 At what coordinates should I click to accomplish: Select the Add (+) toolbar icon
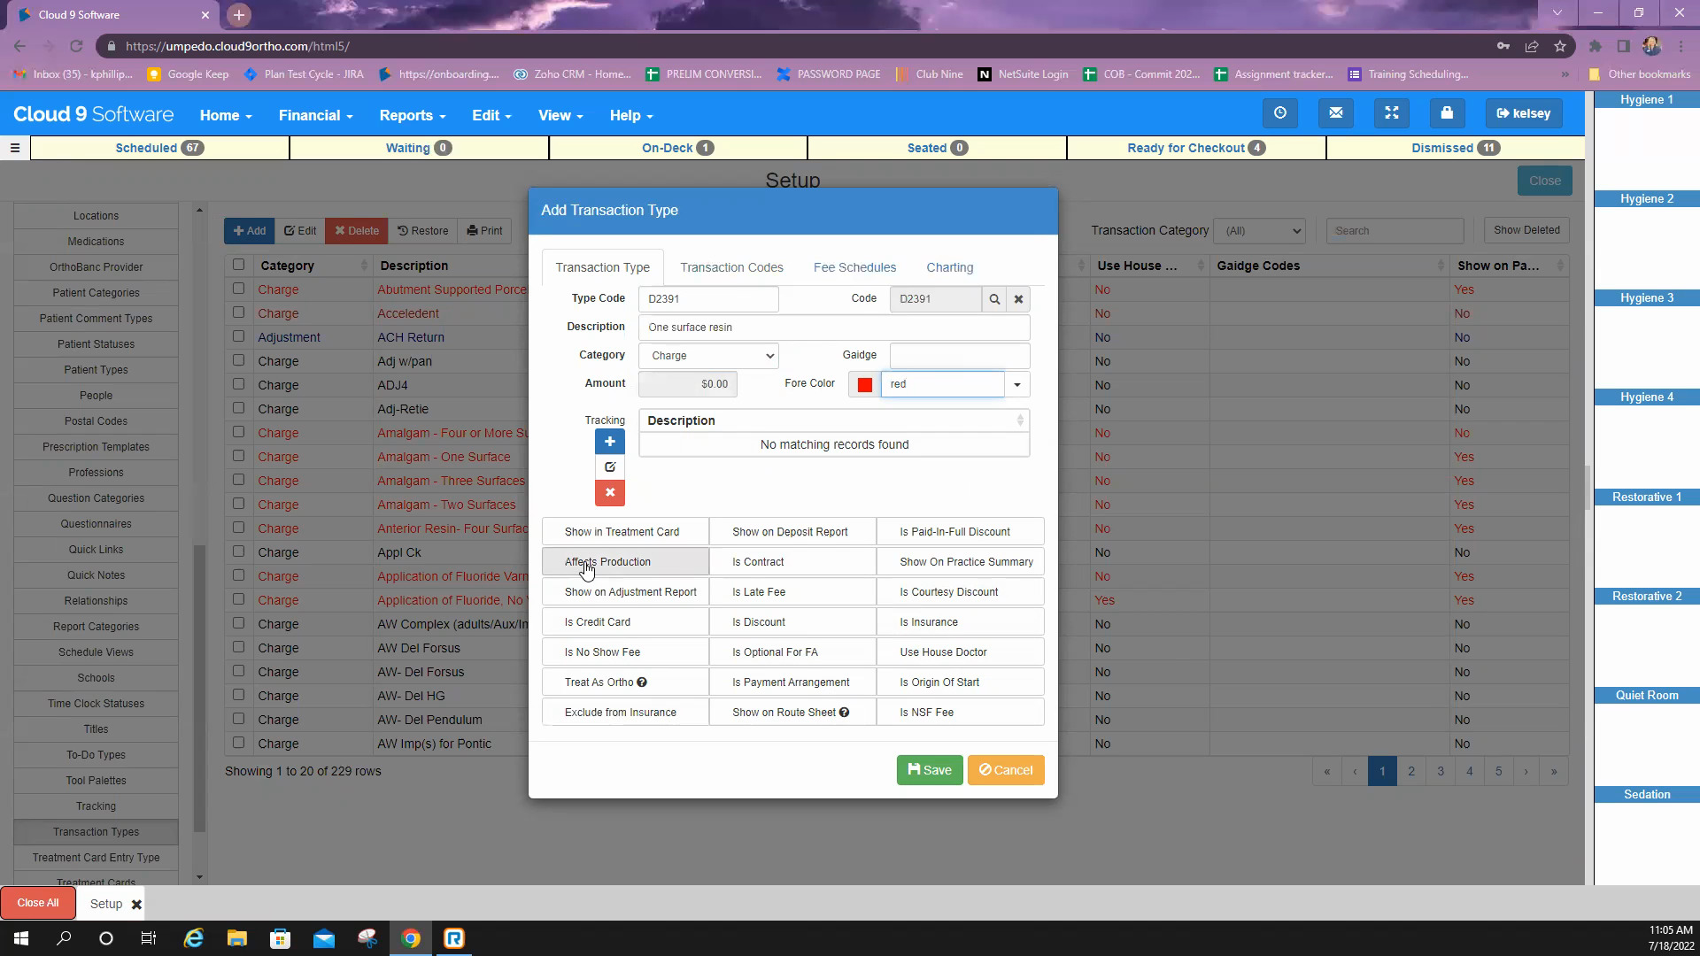(250, 230)
